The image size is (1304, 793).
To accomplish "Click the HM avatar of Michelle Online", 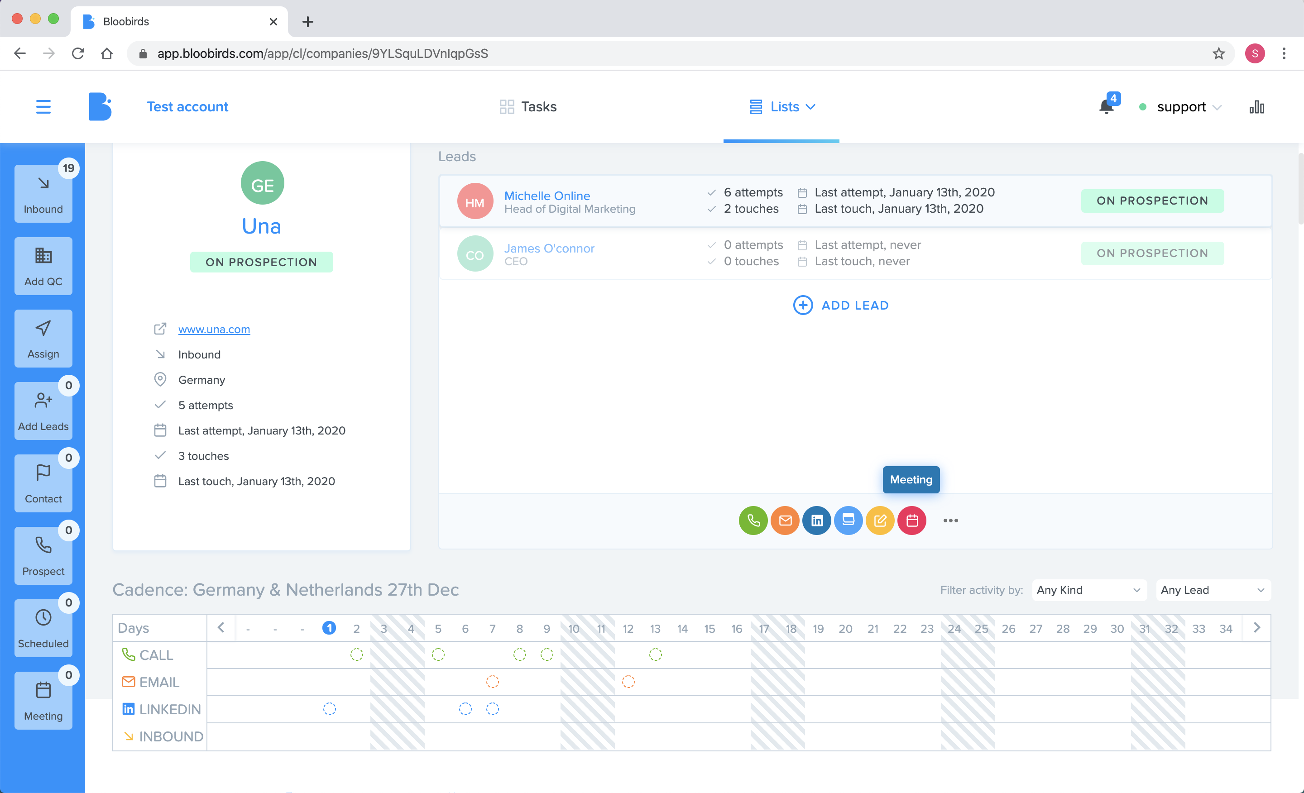I will click(475, 201).
